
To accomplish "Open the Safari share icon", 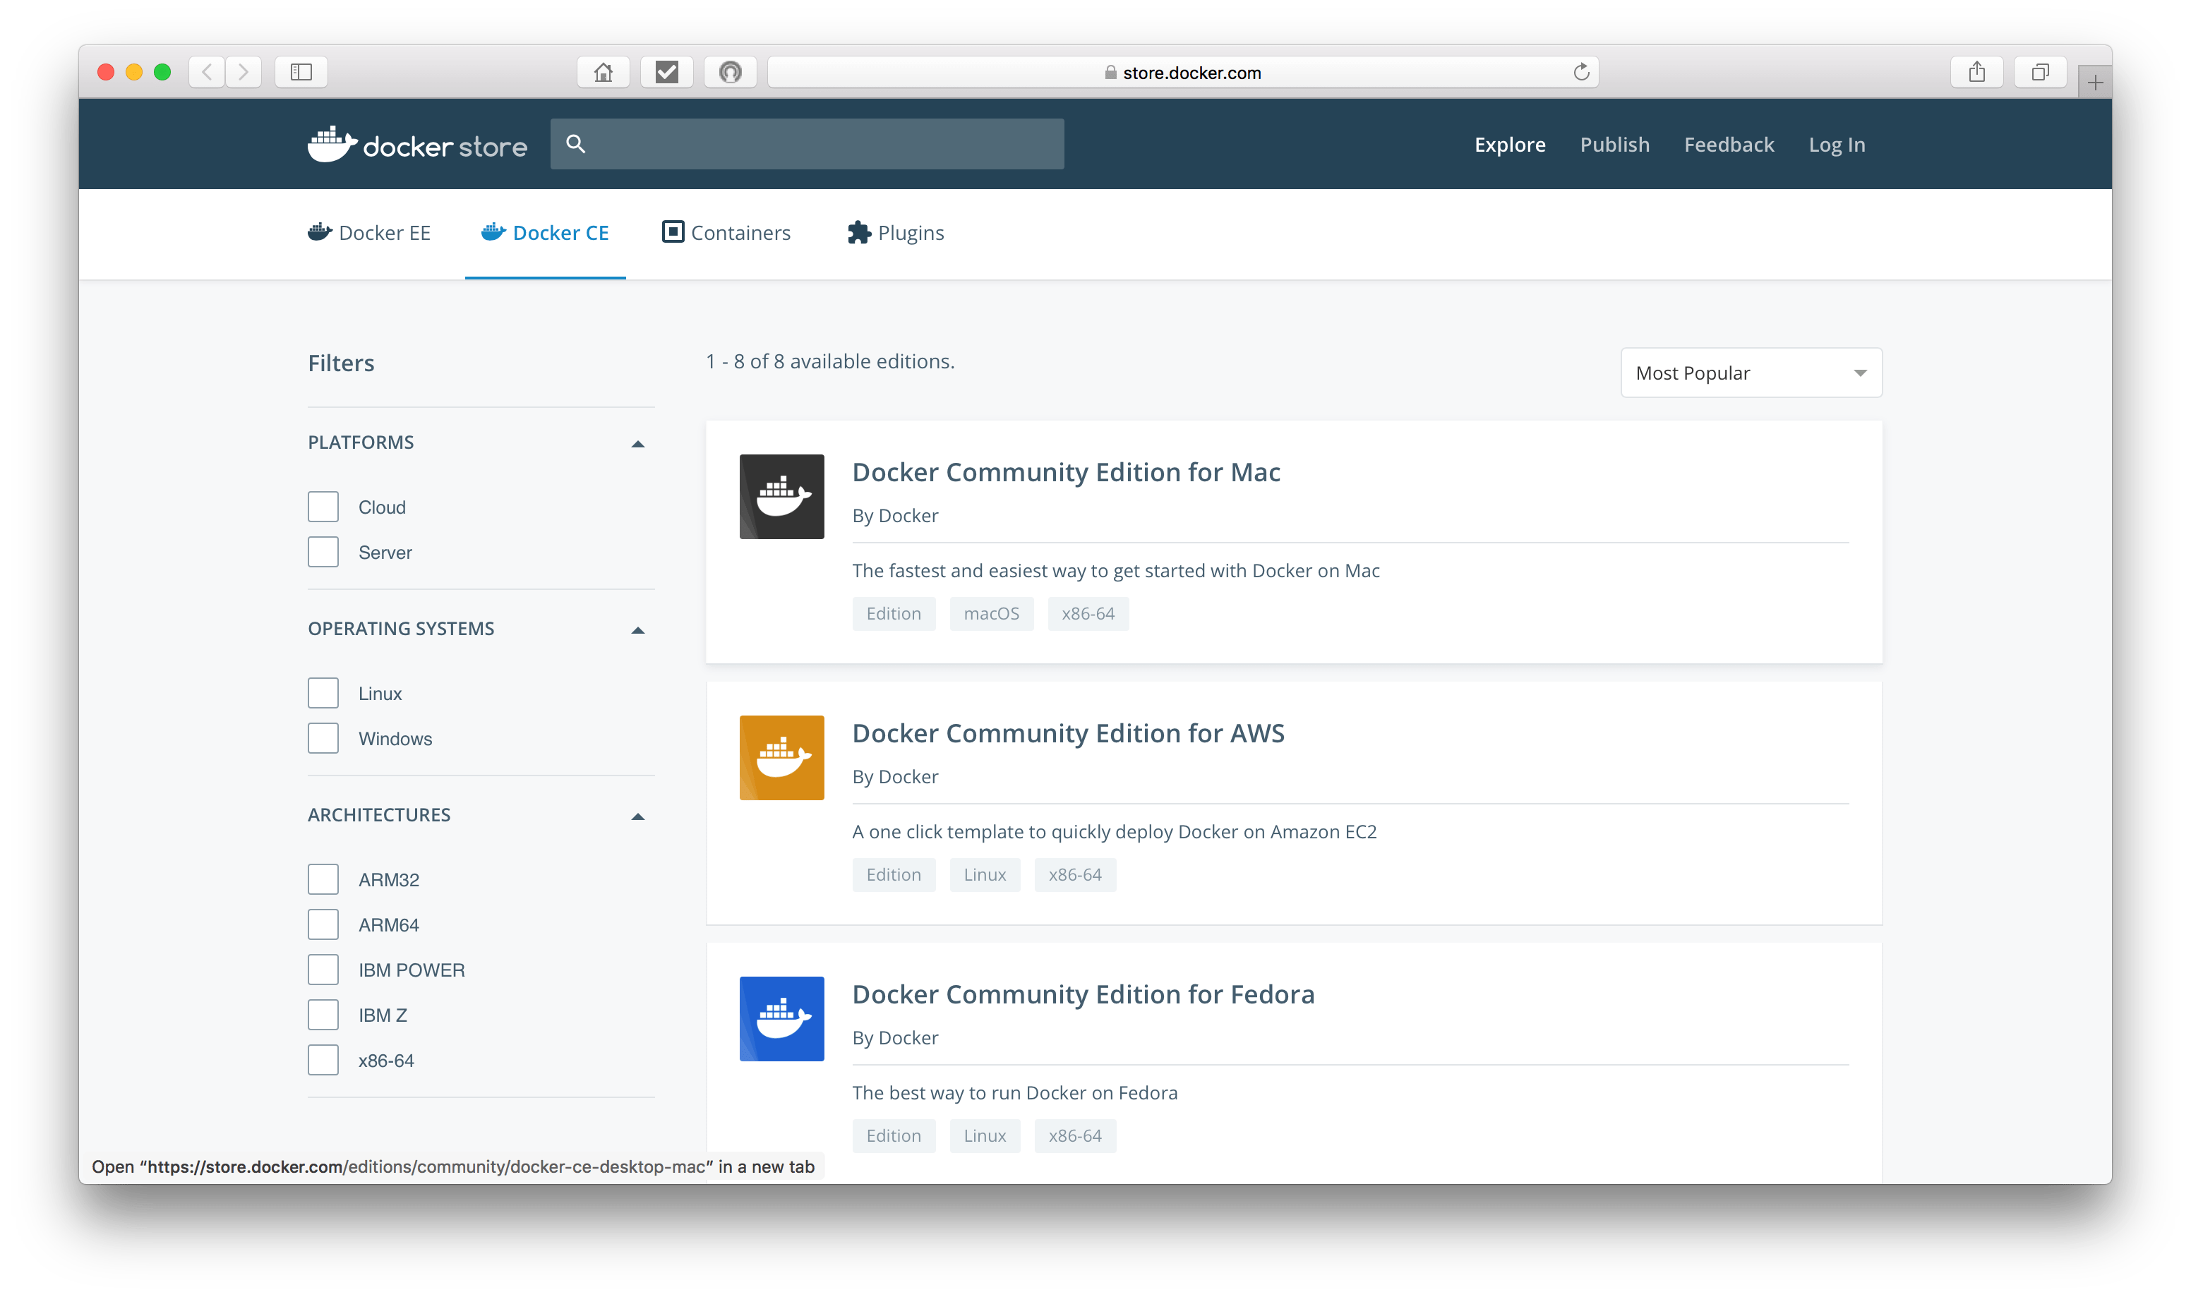I will (x=1977, y=73).
